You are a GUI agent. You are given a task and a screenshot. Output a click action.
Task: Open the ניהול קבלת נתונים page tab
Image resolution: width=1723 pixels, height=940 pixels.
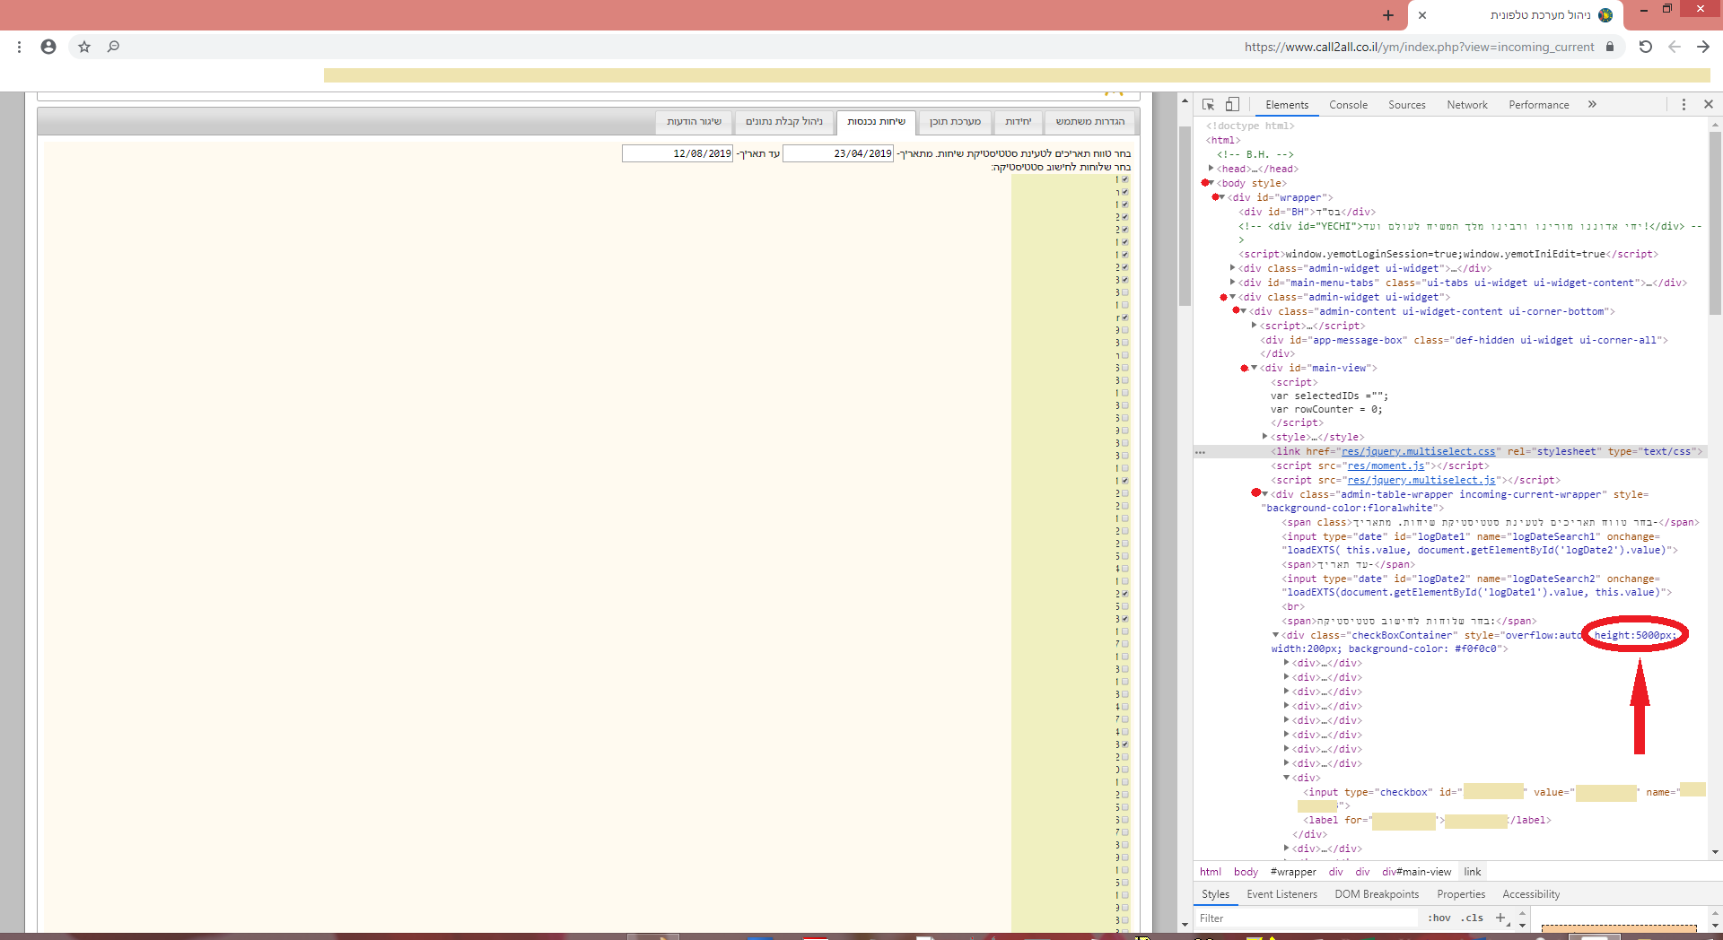point(783,122)
